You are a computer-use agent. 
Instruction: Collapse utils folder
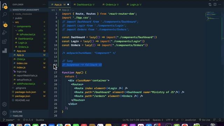pyautogui.click(x=29, y=30)
